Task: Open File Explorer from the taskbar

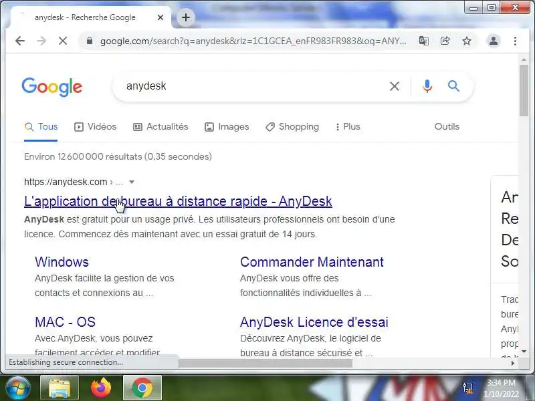Action: [60, 388]
